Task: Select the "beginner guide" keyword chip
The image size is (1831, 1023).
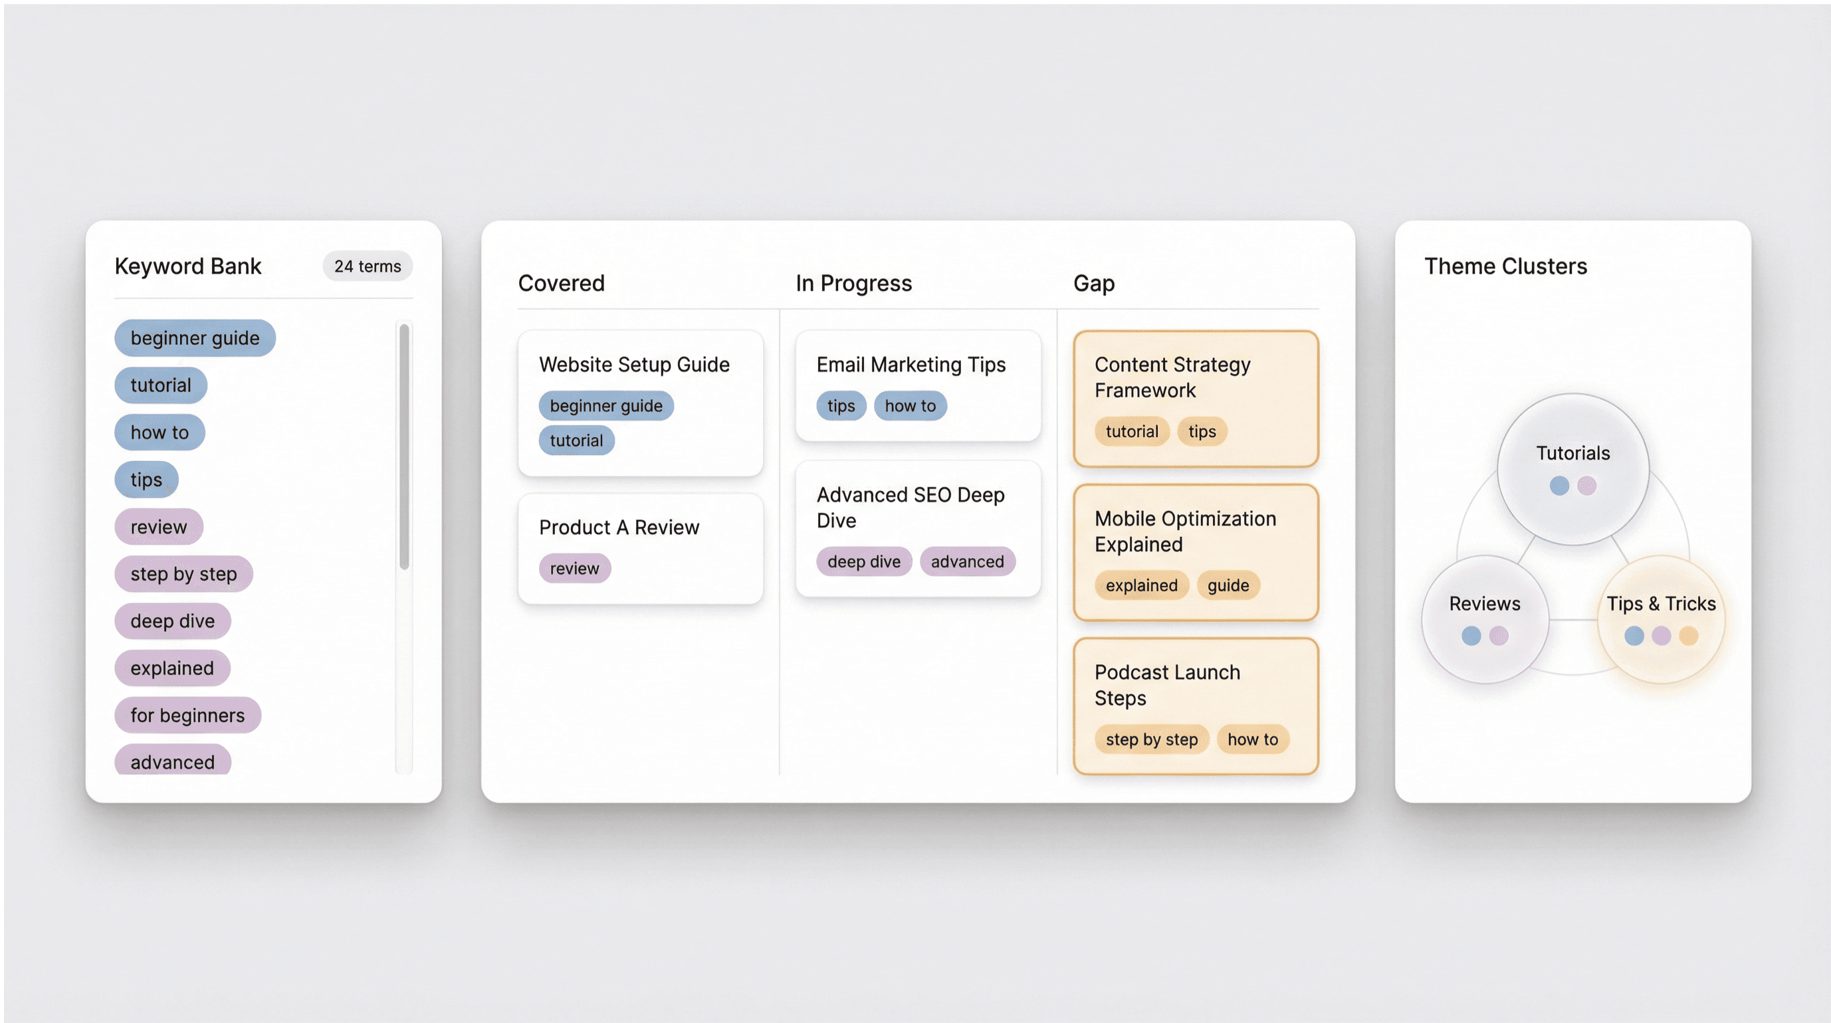Action: point(194,338)
